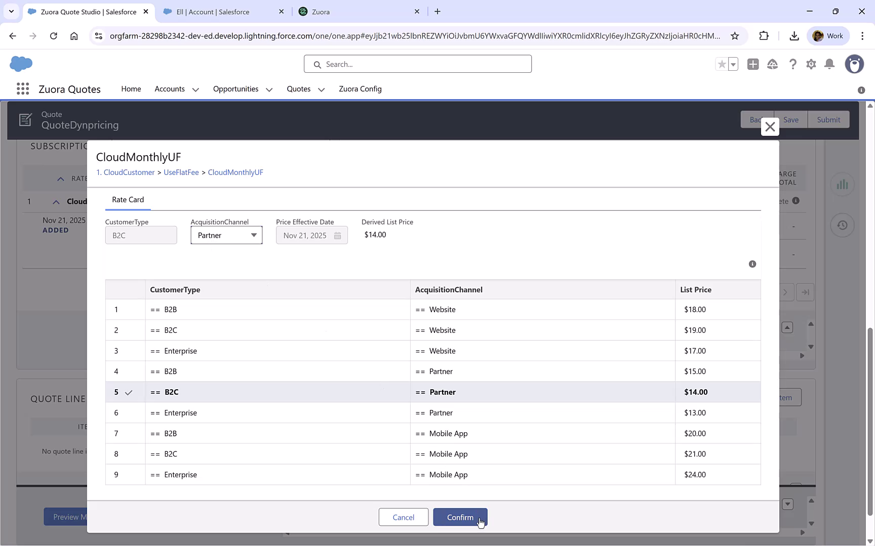Open the Trailhead learning icon

pyautogui.click(x=773, y=64)
